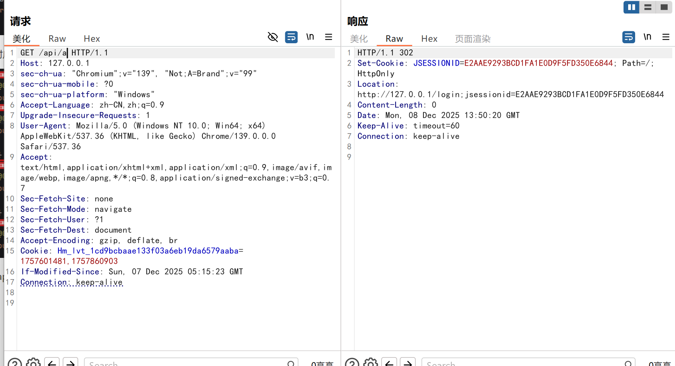
Task: Click the Sec-Fetch-Dest: document line
Action: click(x=76, y=230)
